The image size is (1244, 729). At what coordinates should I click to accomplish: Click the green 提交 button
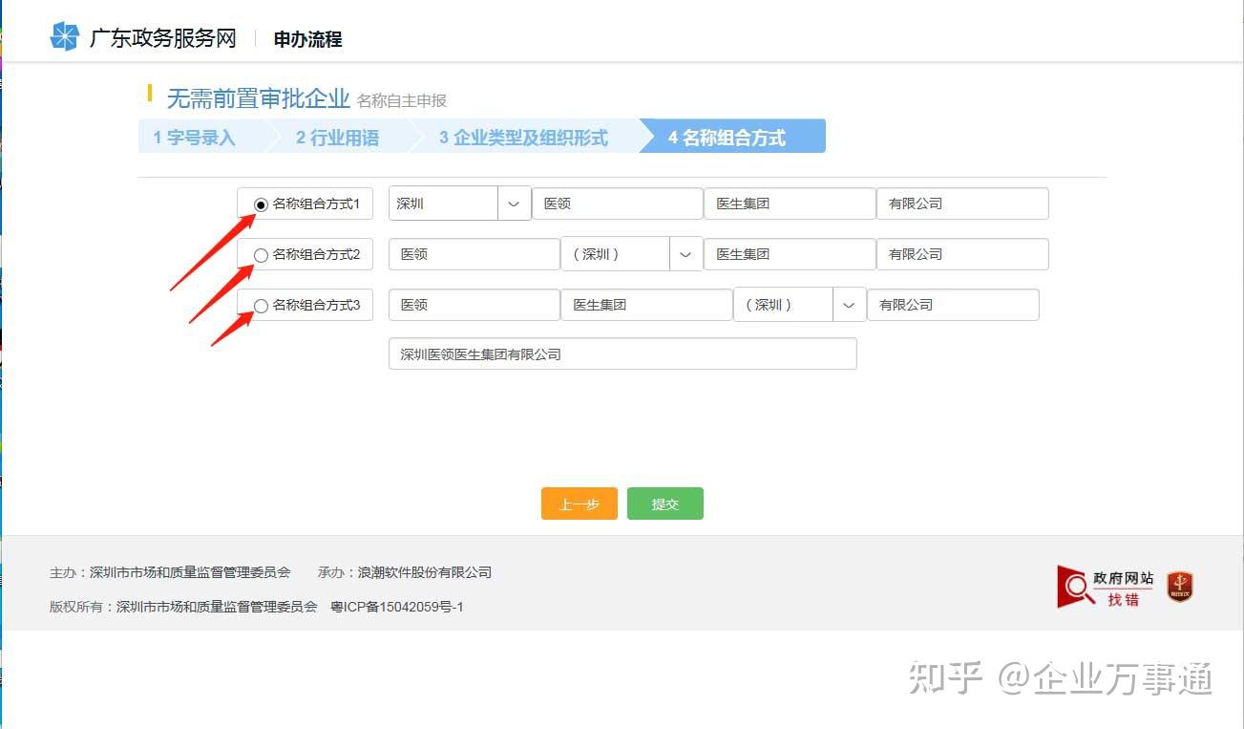(665, 504)
